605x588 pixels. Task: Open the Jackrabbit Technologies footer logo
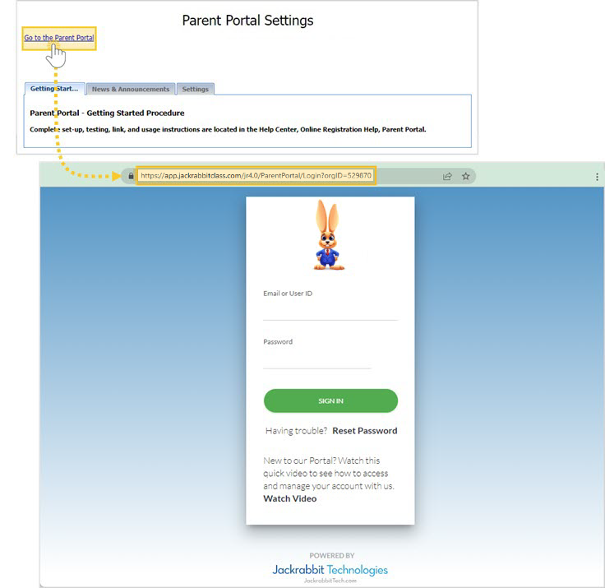pos(330,570)
